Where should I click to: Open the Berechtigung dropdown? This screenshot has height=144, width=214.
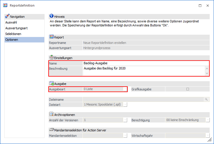pyautogui.click(x=207, y=120)
